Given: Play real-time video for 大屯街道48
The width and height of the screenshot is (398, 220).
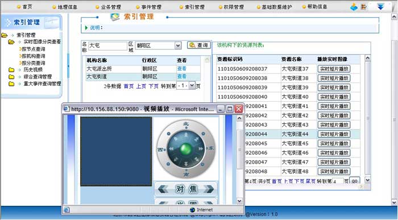Looking at the screenshot, I should [334, 171].
